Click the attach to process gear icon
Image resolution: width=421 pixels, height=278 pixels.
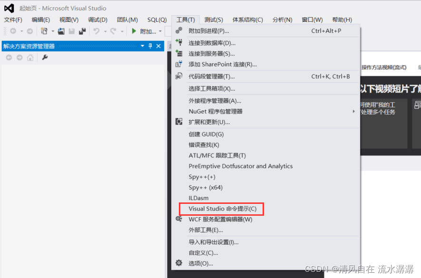179,30
